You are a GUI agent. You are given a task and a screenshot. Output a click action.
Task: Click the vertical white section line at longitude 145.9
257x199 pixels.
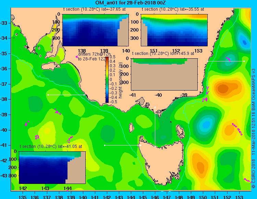[x=155, y=127]
